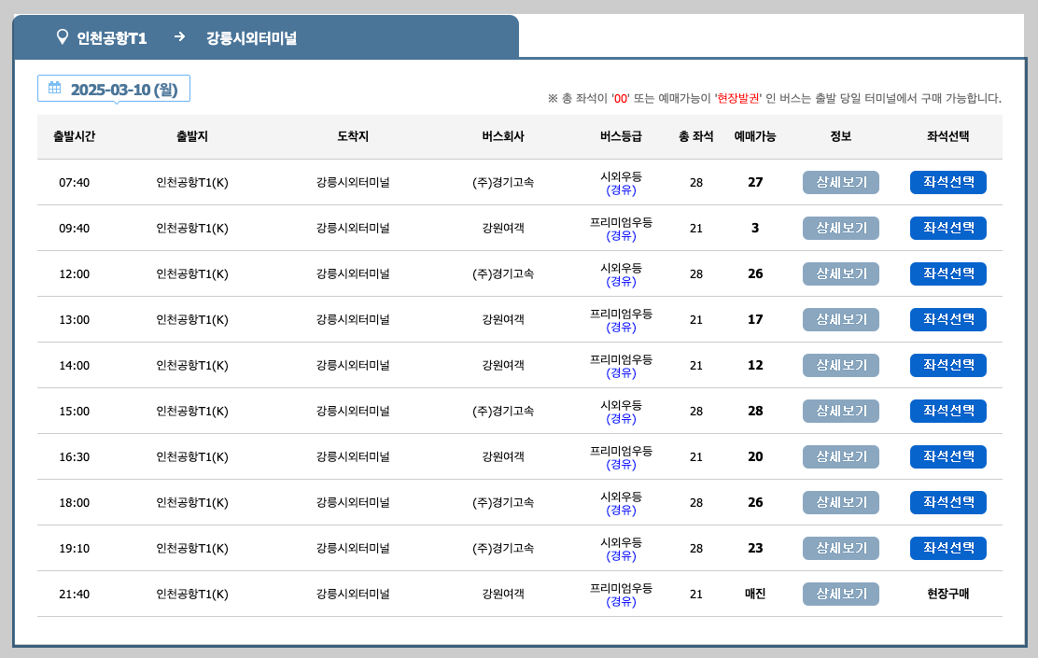Click 매진 status in the 21:40 row

[x=755, y=594]
